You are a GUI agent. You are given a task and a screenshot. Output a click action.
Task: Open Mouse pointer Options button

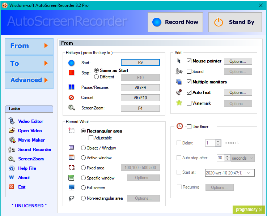238,61
